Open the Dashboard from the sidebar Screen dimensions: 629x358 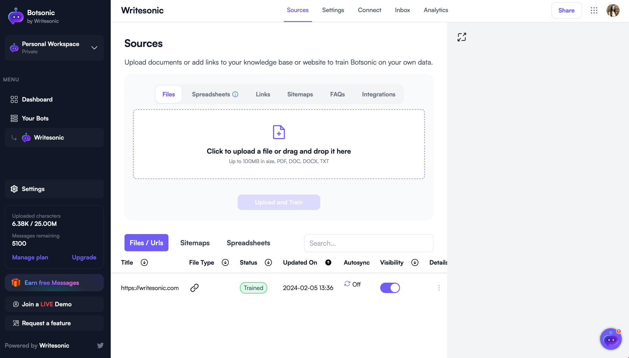coord(37,100)
